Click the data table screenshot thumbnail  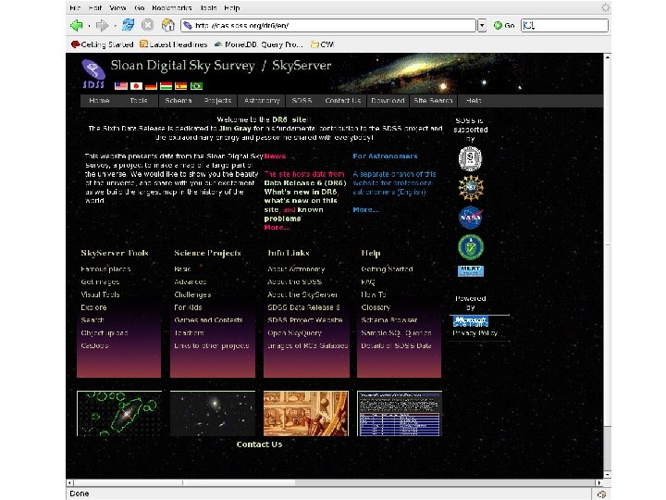tap(400, 413)
